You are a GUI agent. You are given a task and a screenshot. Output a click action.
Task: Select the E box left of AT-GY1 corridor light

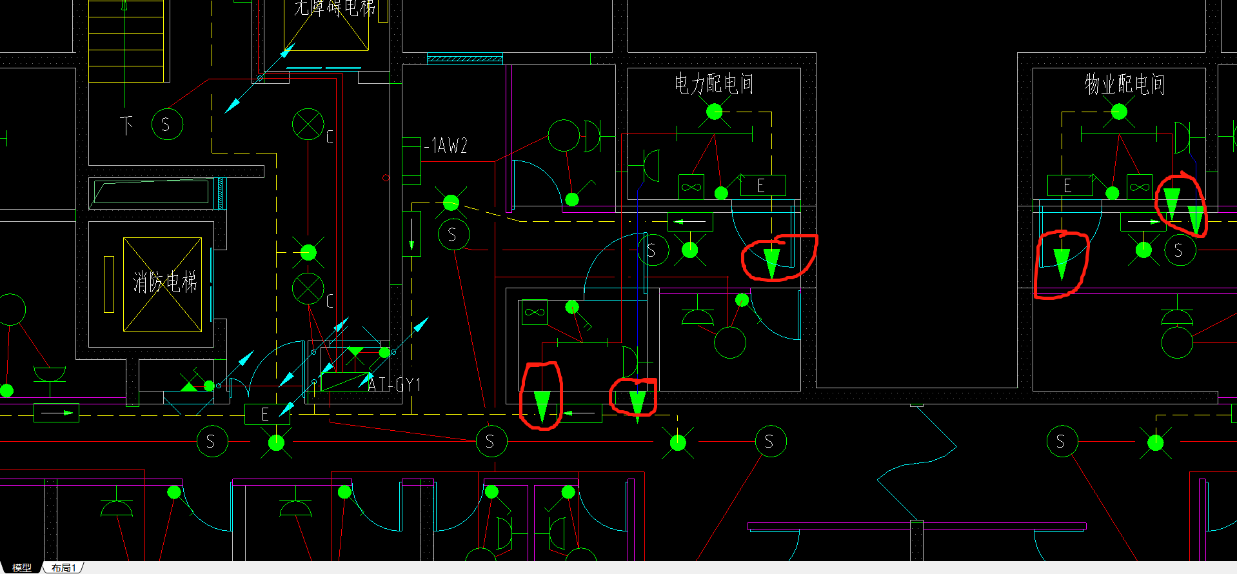(x=267, y=415)
